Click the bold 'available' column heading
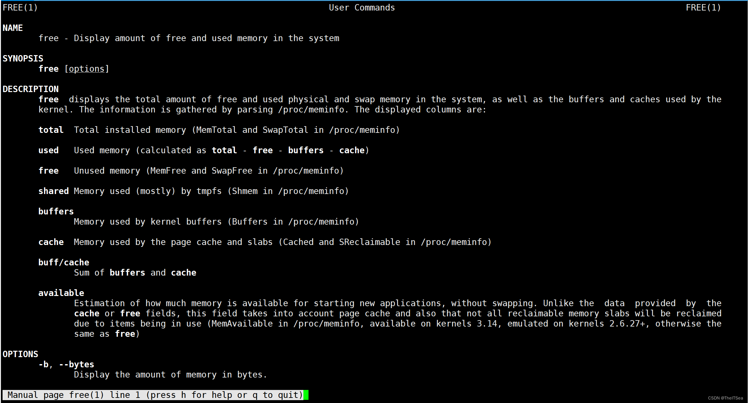The width and height of the screenshot is (748, 403). coord(61,293)
